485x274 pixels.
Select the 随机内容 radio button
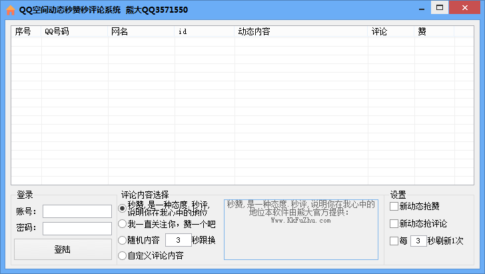click(x=122, y=240)
